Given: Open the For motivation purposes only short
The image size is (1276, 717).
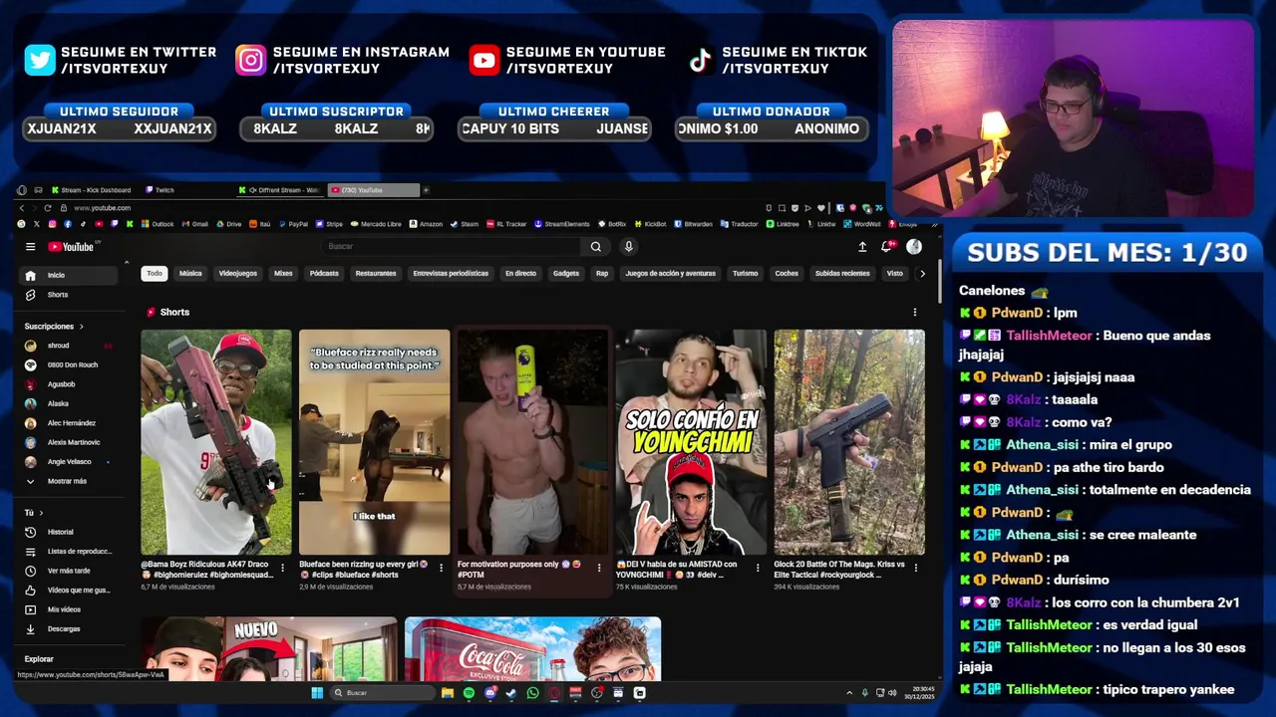Looking at the screenshot, I should (x=532, y=442).
